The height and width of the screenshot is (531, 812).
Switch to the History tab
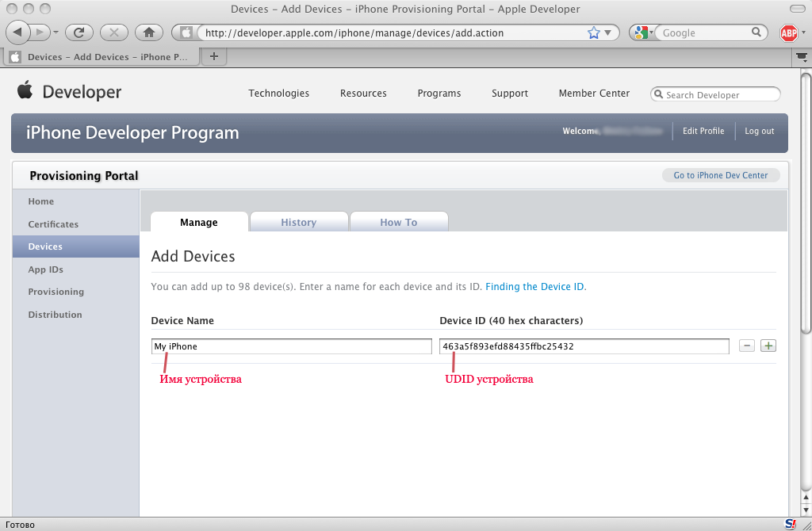(299, 222)
